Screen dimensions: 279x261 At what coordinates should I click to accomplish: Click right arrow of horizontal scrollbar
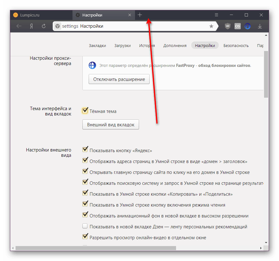[x=261, y=248]
